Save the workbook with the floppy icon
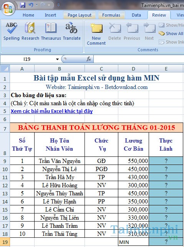 tap(23, 5)
